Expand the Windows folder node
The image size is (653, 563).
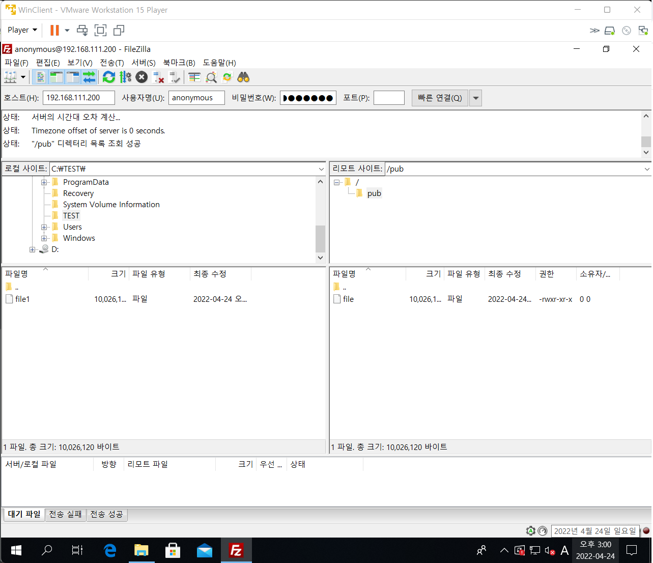click(x=44, y=238)
